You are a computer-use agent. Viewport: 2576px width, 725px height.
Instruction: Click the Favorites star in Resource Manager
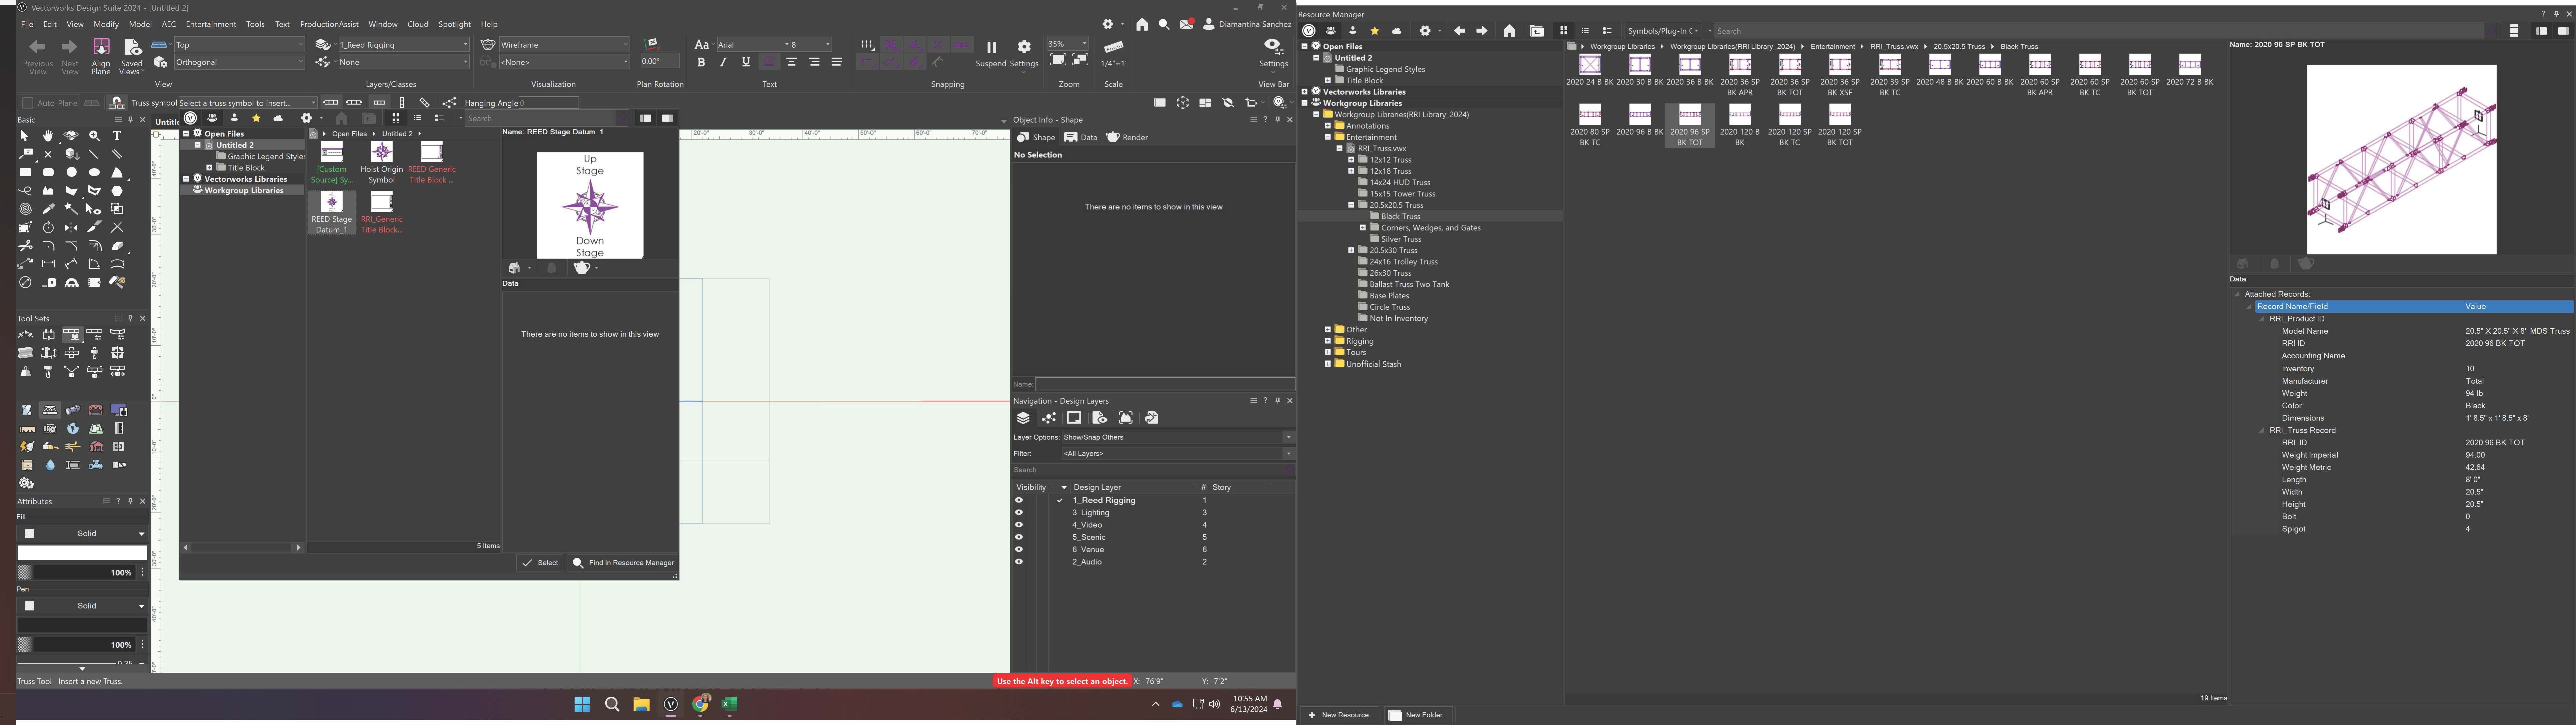[x=1375, y=31]
